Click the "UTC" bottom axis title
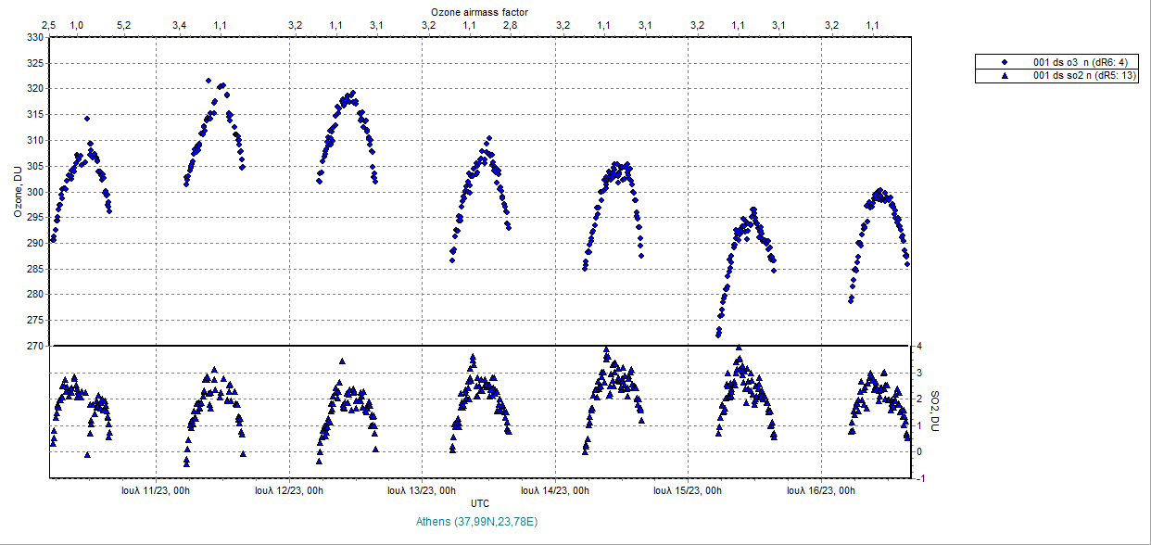This screenshot has height=545, width=1151. (x=479, y=503)
